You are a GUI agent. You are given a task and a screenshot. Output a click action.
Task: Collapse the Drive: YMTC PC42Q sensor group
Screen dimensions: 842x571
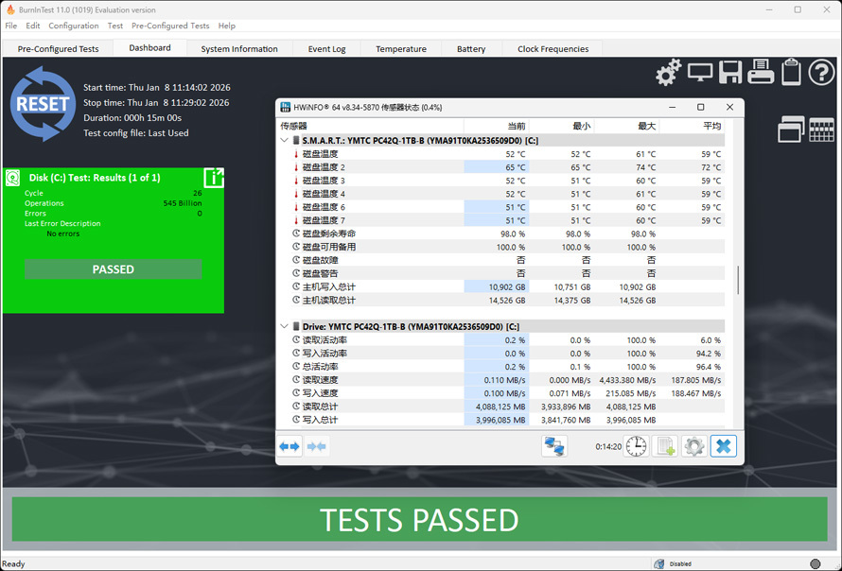[x=285, y=326]
